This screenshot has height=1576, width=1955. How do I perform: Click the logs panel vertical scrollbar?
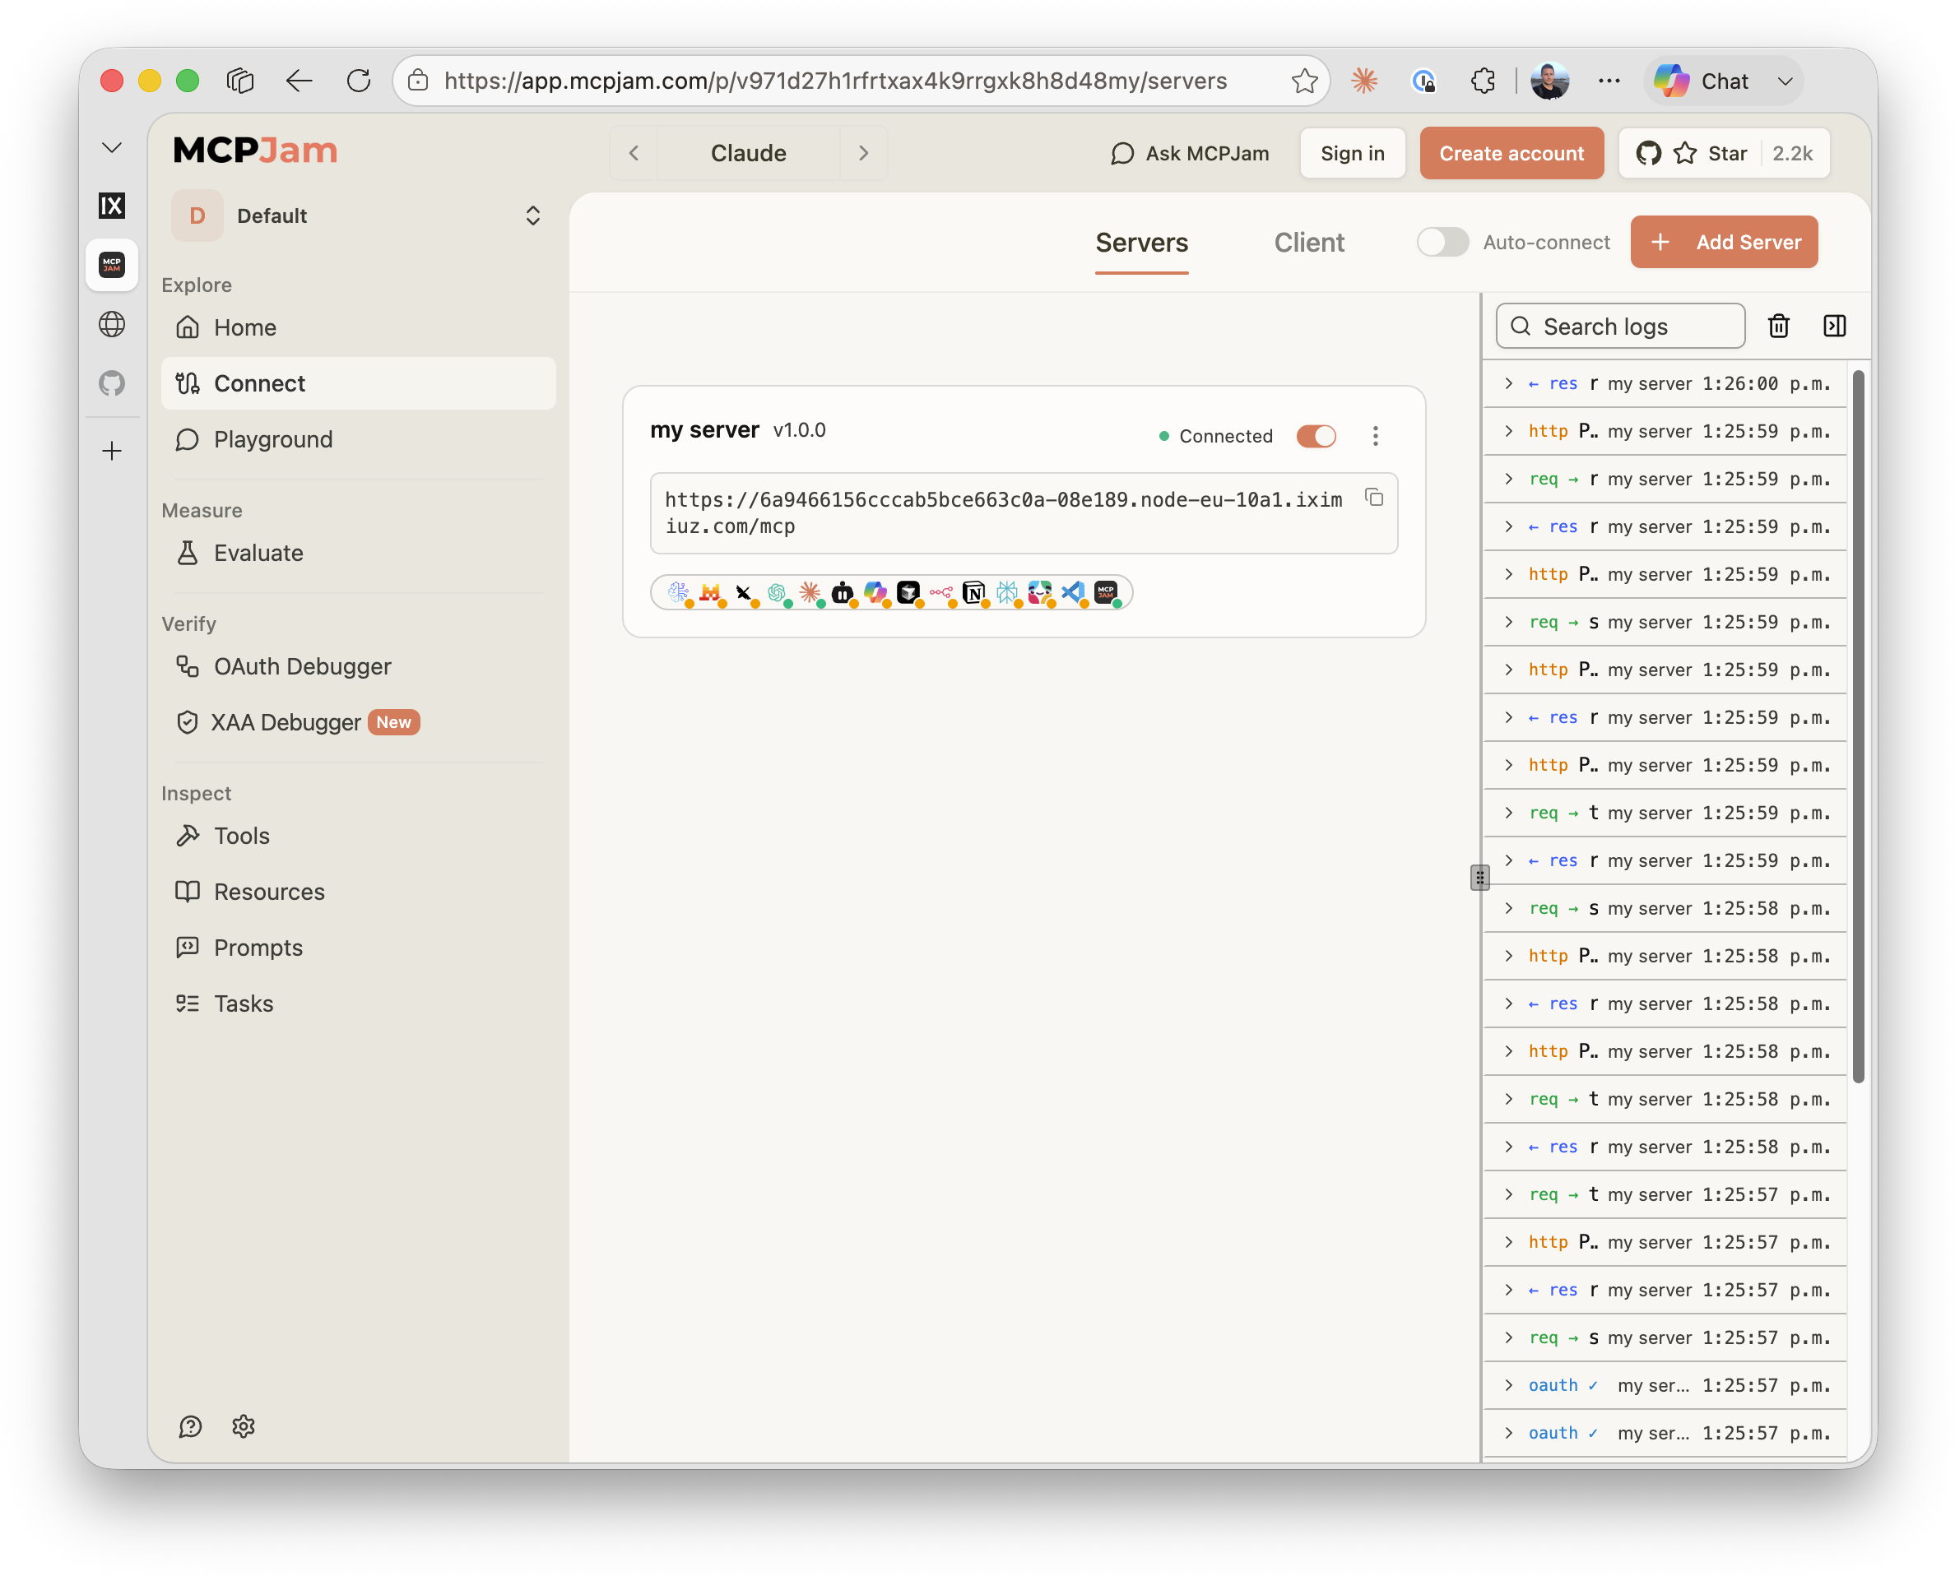pyautogui.click(x=1857, y=726)
